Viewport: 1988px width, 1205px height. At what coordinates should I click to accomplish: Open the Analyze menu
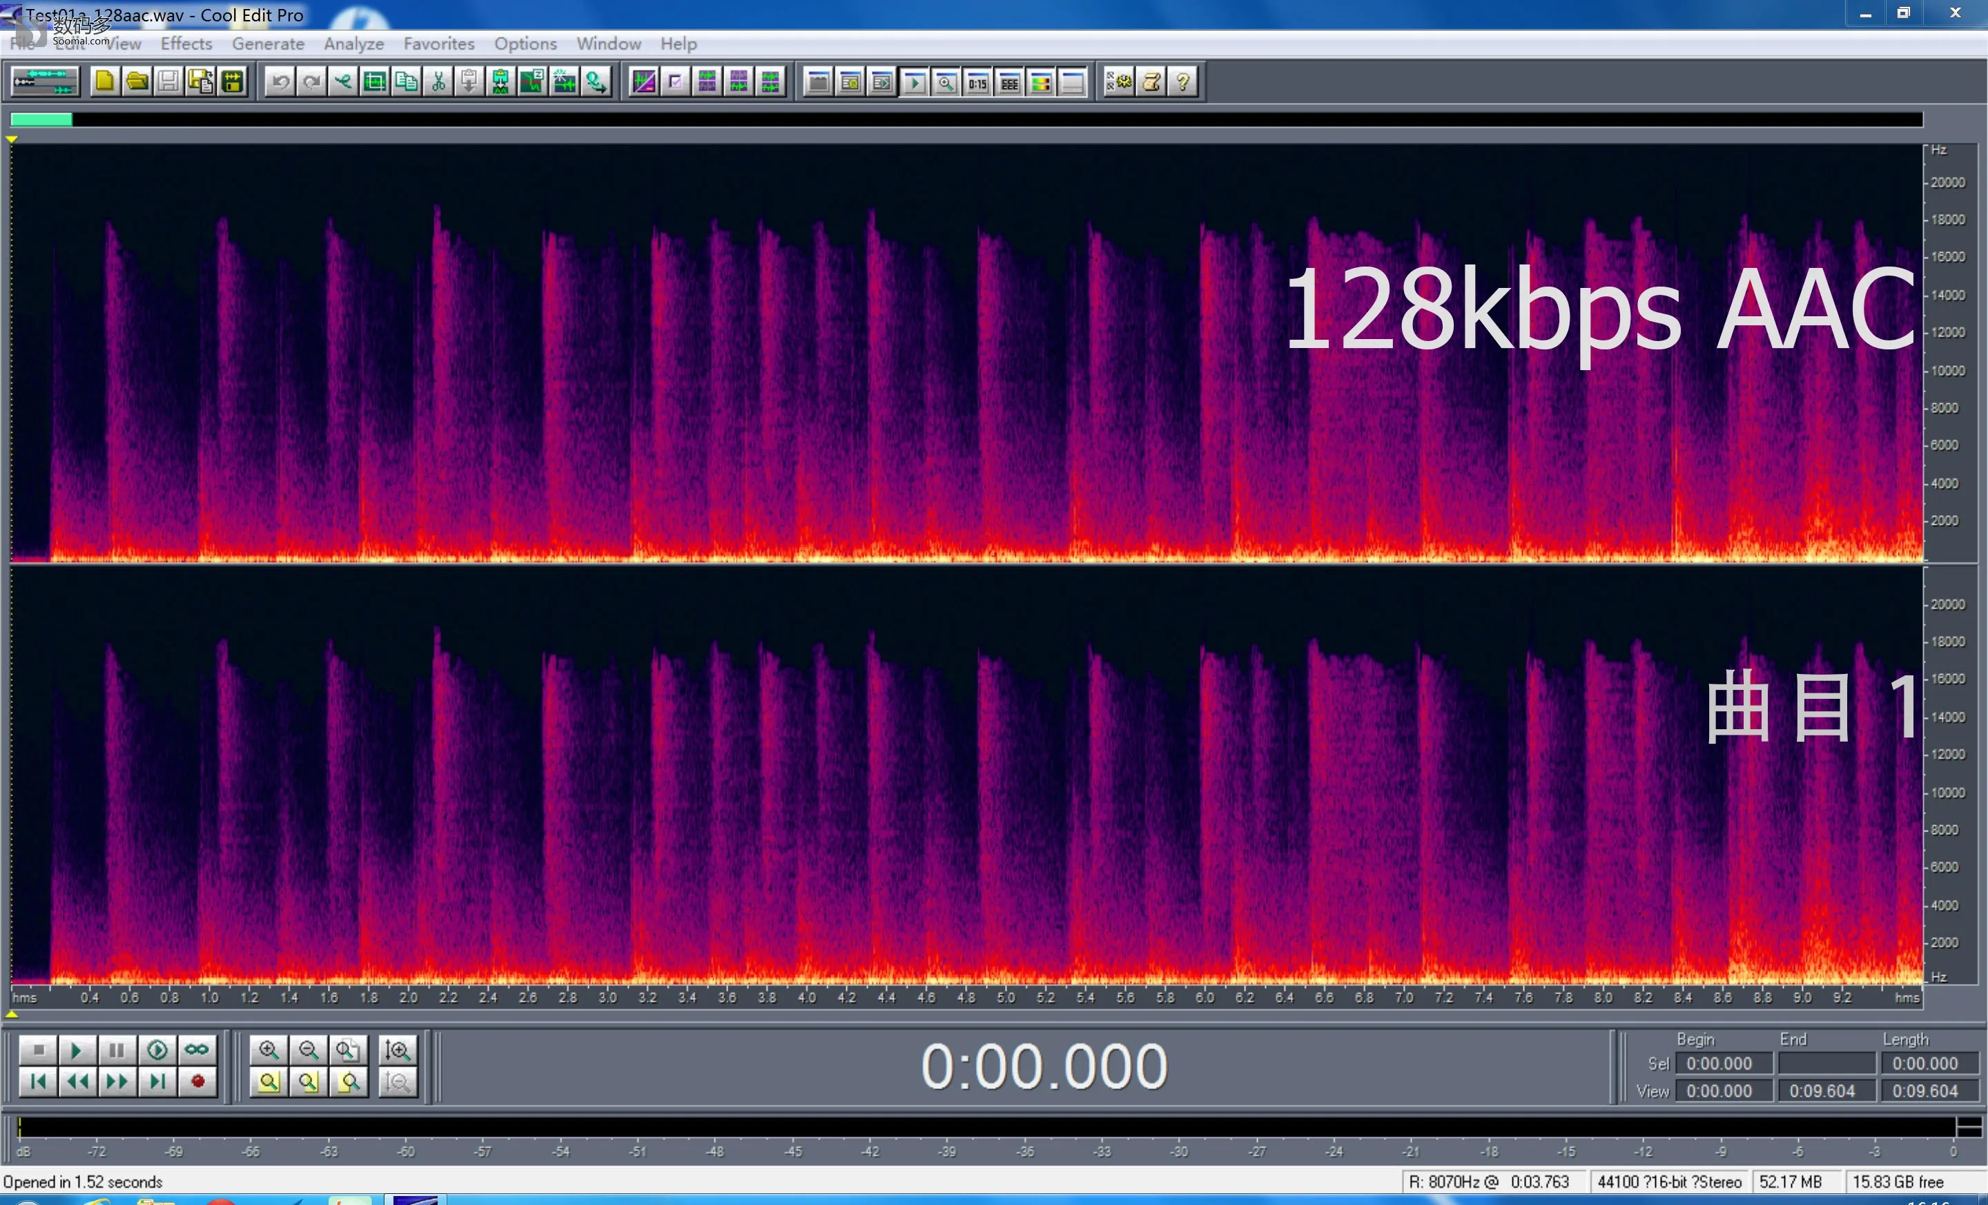coord(353,44)
